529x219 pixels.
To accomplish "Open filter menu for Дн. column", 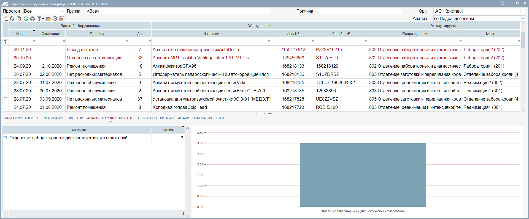I will click(150, 41).
